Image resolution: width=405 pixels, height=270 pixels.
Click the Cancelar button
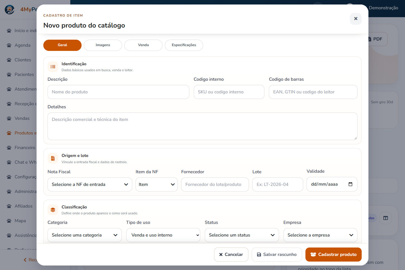[x=231, y=255]
